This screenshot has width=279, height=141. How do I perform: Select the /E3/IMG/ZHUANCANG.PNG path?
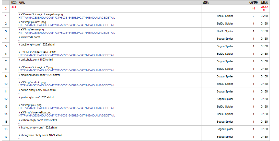point(38,52)
